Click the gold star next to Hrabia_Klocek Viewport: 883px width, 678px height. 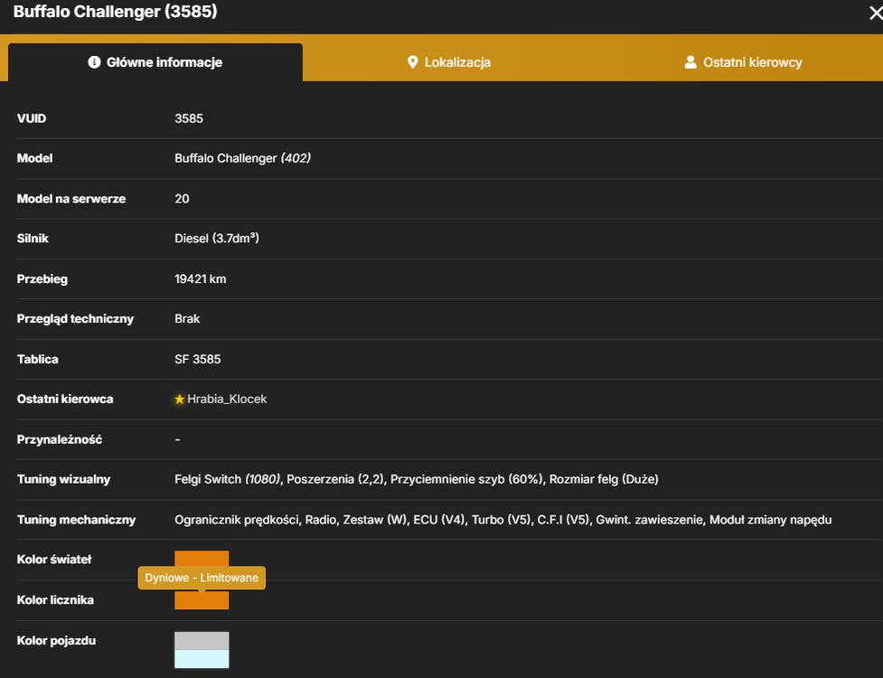point(180,400)
